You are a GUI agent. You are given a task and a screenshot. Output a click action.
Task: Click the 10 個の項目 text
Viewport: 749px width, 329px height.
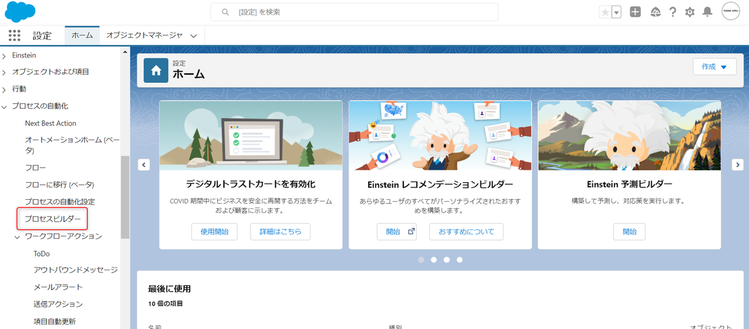click(x=166, y=304)
